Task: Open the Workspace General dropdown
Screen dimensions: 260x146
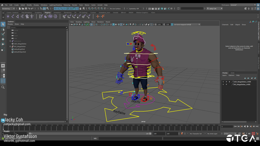Action: pyautogui.click(x=243, y=5)
